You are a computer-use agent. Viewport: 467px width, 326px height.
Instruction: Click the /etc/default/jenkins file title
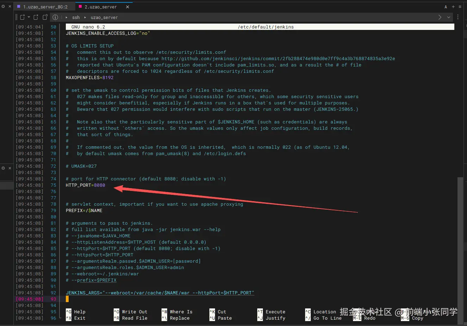266,27
